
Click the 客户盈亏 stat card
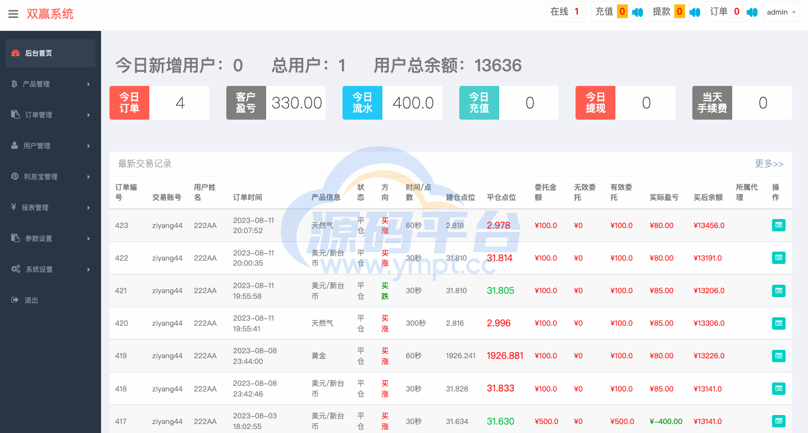pyautogui.click(x=276, y=103)
